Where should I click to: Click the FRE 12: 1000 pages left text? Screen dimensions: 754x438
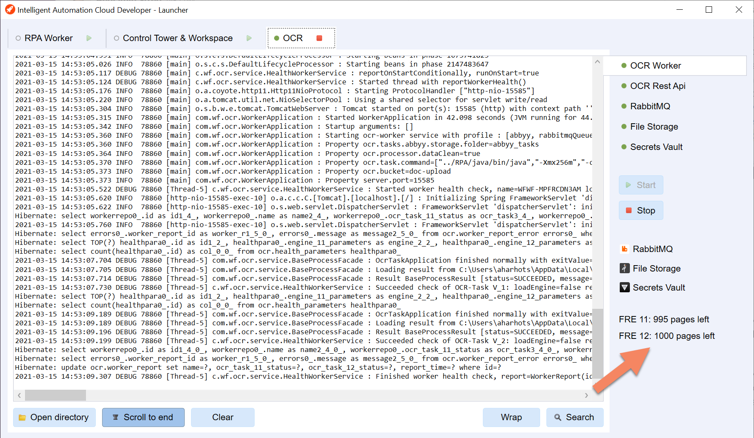coord(667,336)
